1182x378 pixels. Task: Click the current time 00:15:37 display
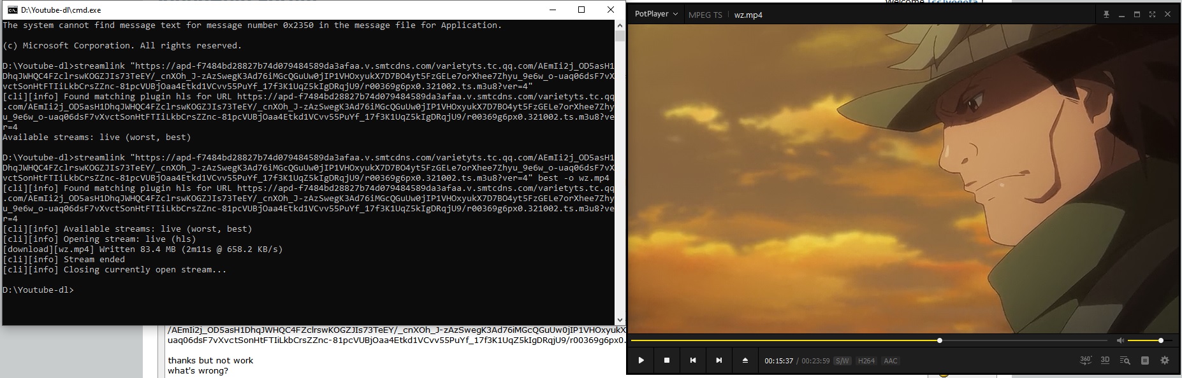pyautogui.click(x=779, y=361)
